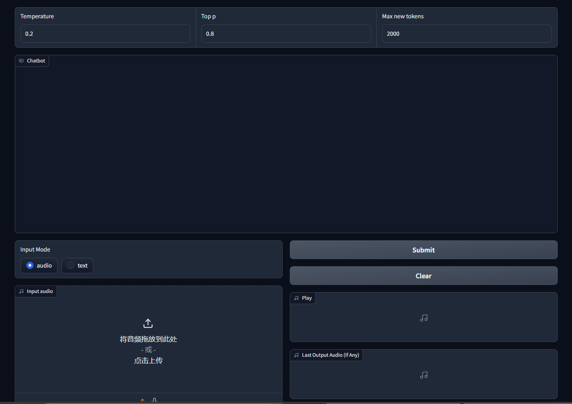Click the empty Chatbot conversation area

pos(286,147)
